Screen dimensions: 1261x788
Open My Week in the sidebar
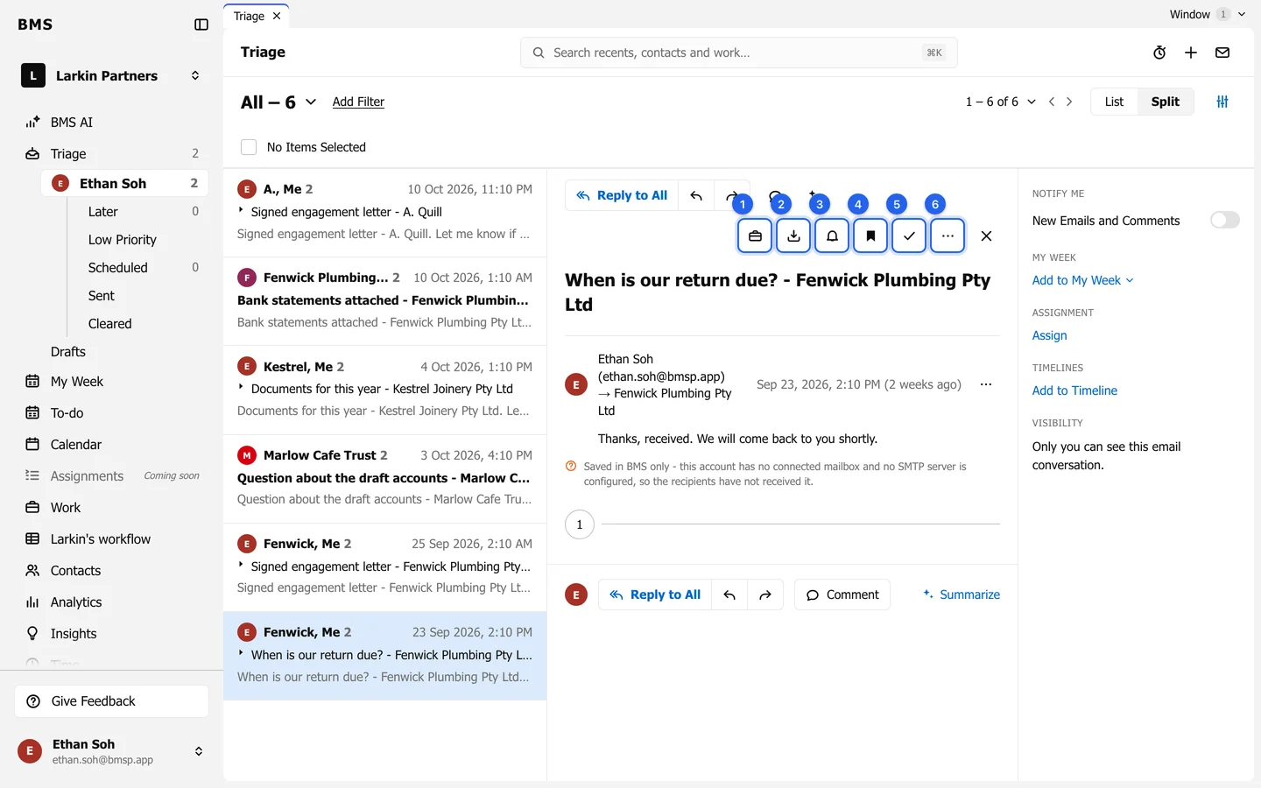click(77, 382)
